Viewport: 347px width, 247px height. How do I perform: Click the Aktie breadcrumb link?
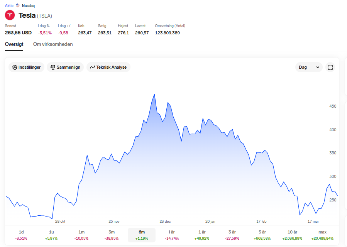pos(9,5)
